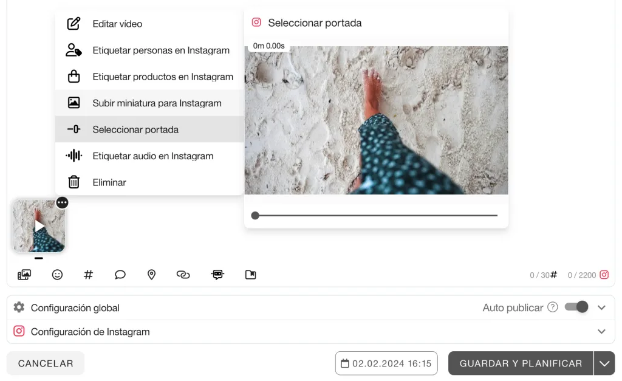Click the image thumbnail upload icon
622x381 pixels.
click(73, 103)
